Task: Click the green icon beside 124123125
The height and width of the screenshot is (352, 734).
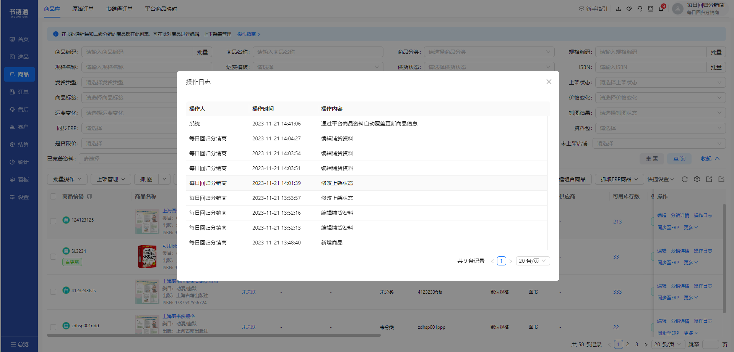Action: (x=66, y=220)
